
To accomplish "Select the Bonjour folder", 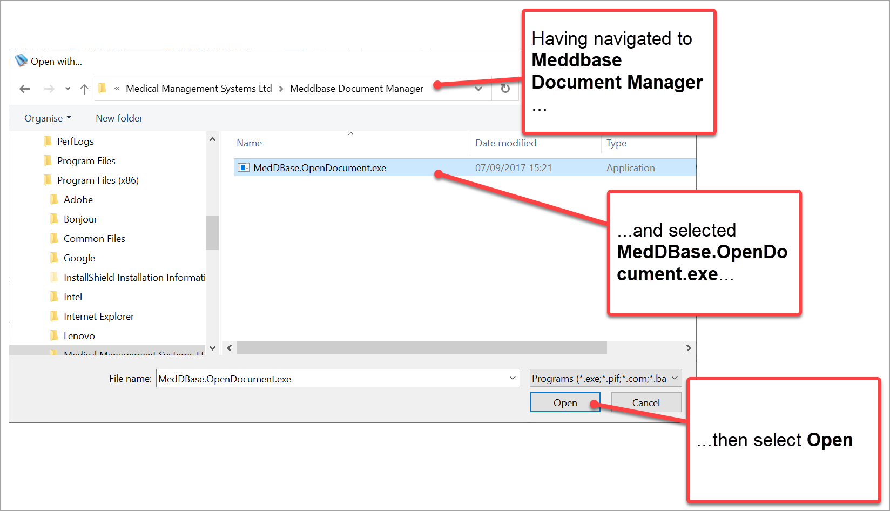I will click(x=80, y=219).
